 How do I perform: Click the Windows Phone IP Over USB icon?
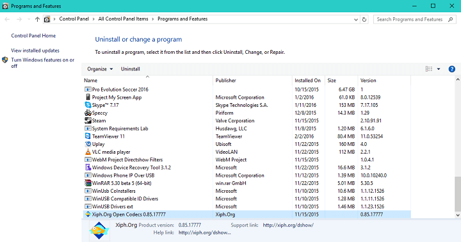(88, 175)
